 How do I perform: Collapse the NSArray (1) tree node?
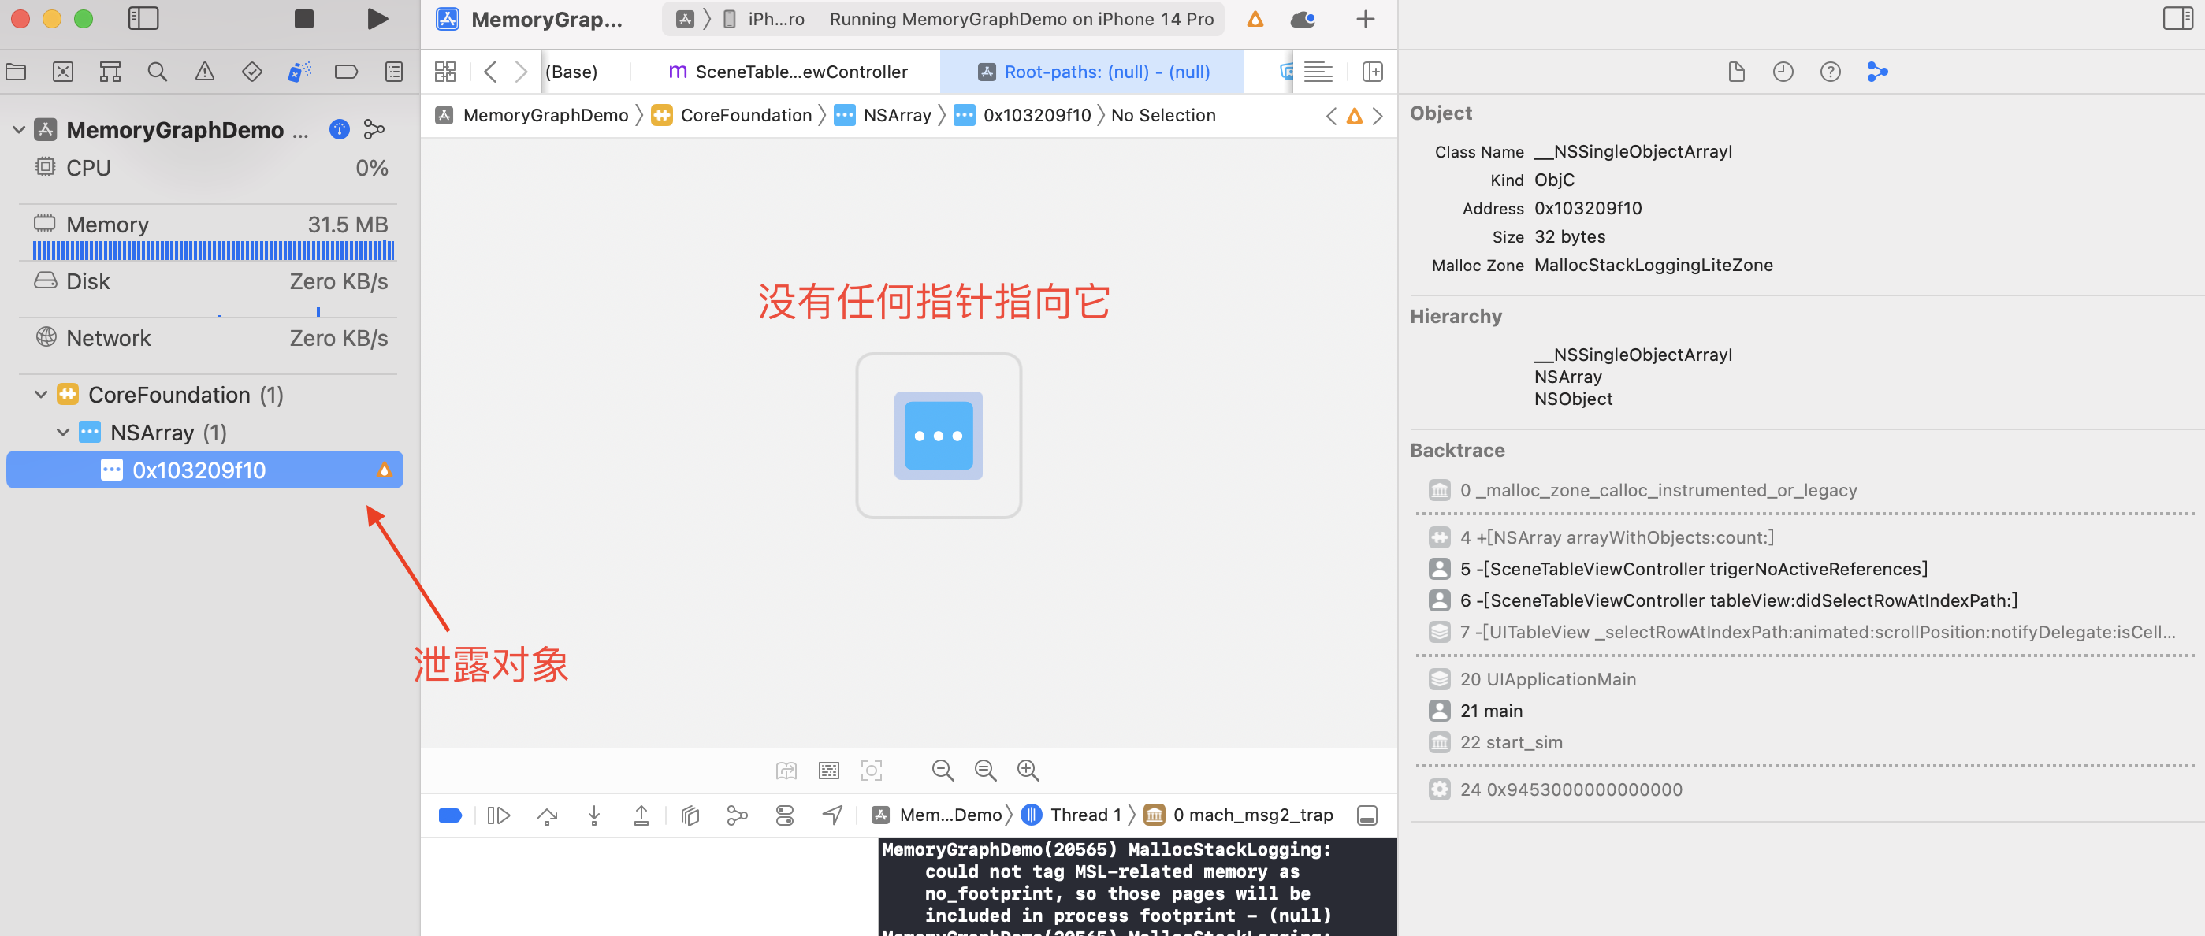click(63, 432)
